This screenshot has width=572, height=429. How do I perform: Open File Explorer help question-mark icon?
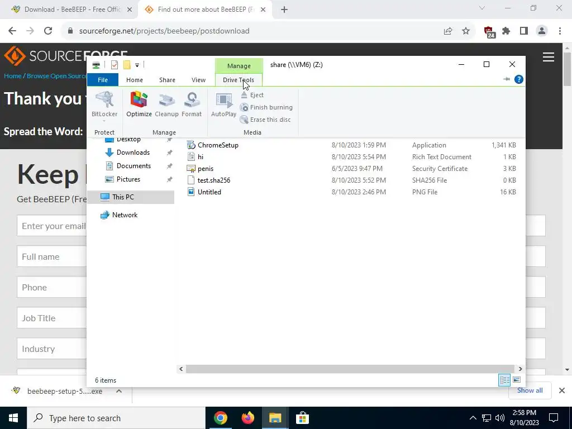tap(519, 79)
